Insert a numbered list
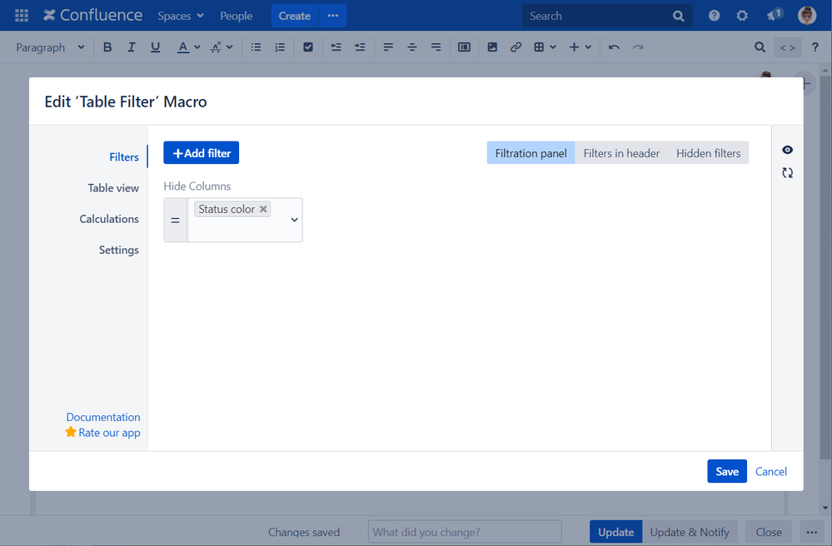The image size is (832, 546). (280, 47)
